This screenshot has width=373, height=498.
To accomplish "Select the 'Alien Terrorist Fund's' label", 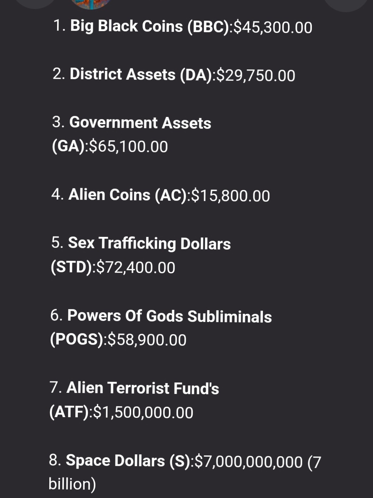I will coord(143,388).
